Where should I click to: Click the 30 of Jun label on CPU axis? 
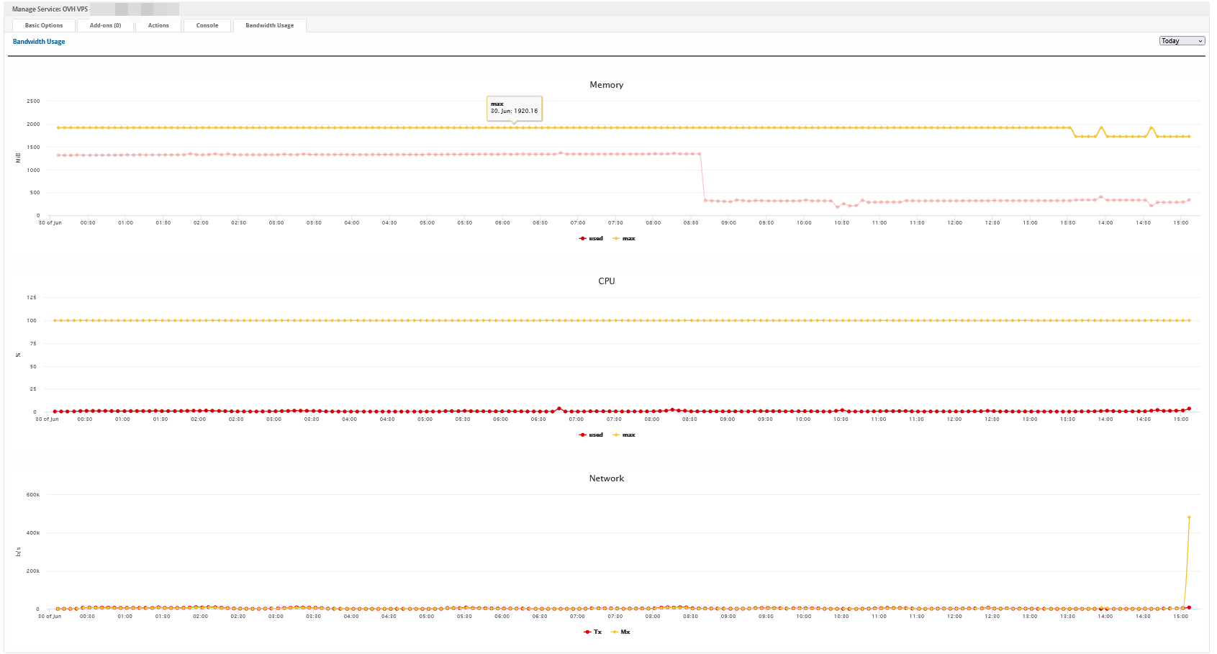[47, 419]
